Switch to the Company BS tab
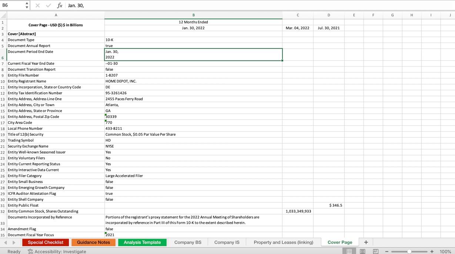Screen dimensions: 455x254 pyautogui.click(x=187, y=242)
